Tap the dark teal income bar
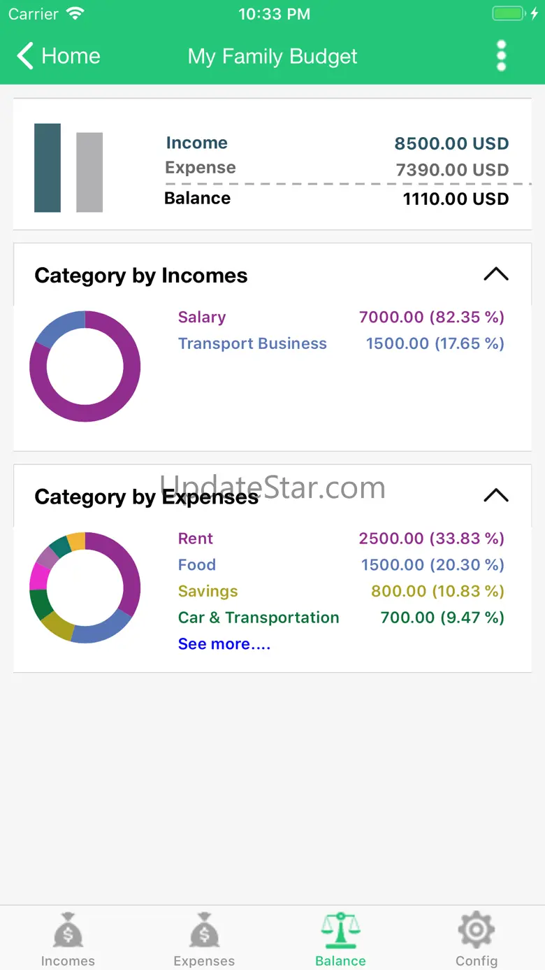This screenshot has height=970, width=545. pyautogui.click(x=48, y=168)
